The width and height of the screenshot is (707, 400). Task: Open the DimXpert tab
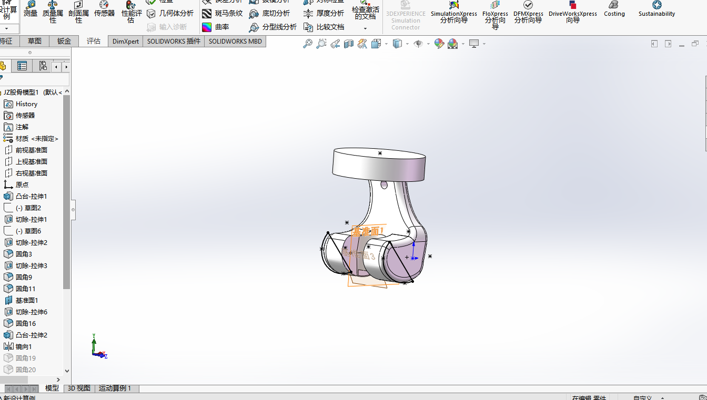point(126,41)
